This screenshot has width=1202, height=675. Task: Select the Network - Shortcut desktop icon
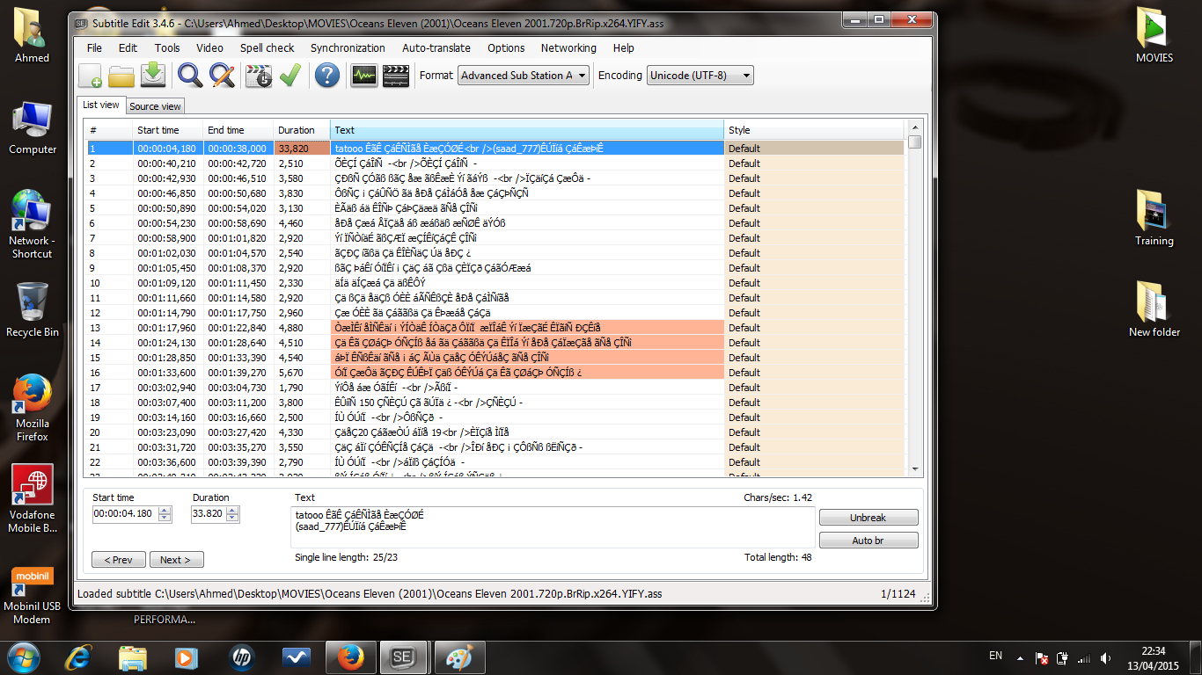click(x=33, y=225)
